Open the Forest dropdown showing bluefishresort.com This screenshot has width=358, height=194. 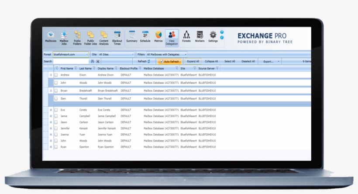click(71, 54)
